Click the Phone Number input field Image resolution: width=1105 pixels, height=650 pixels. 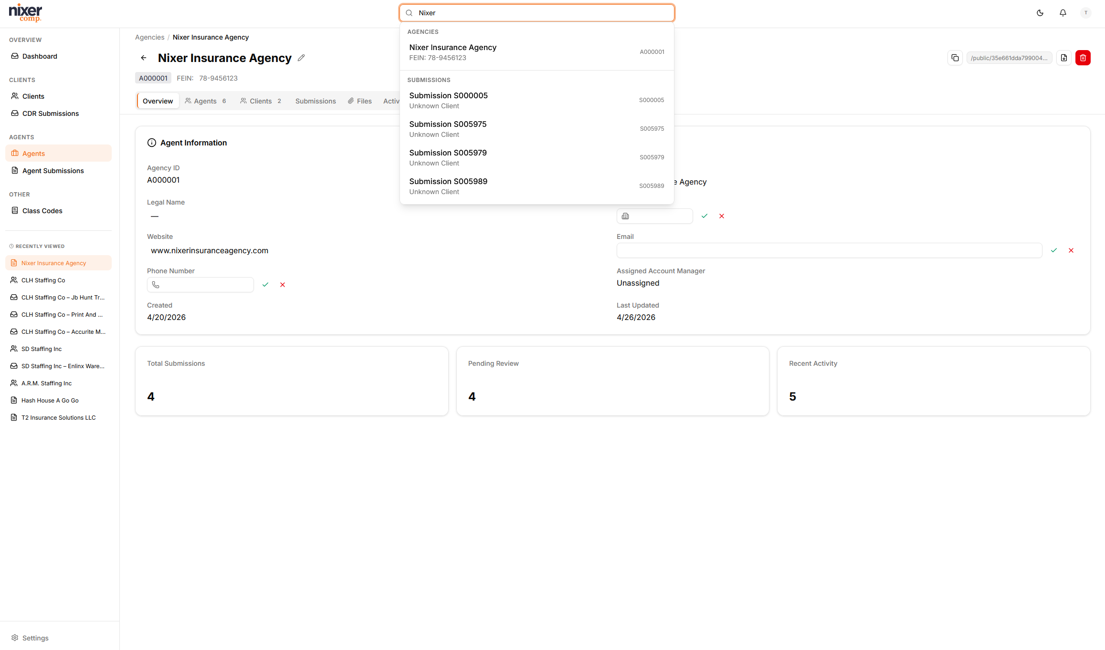[200, 285]
